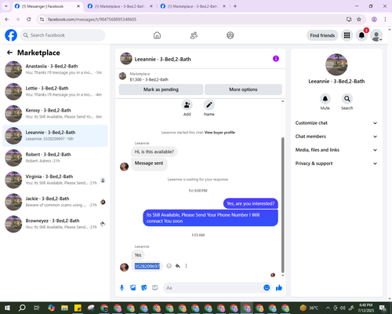
Task: Open the Facebook menu grid icon
Action: (x=347, y=35)
